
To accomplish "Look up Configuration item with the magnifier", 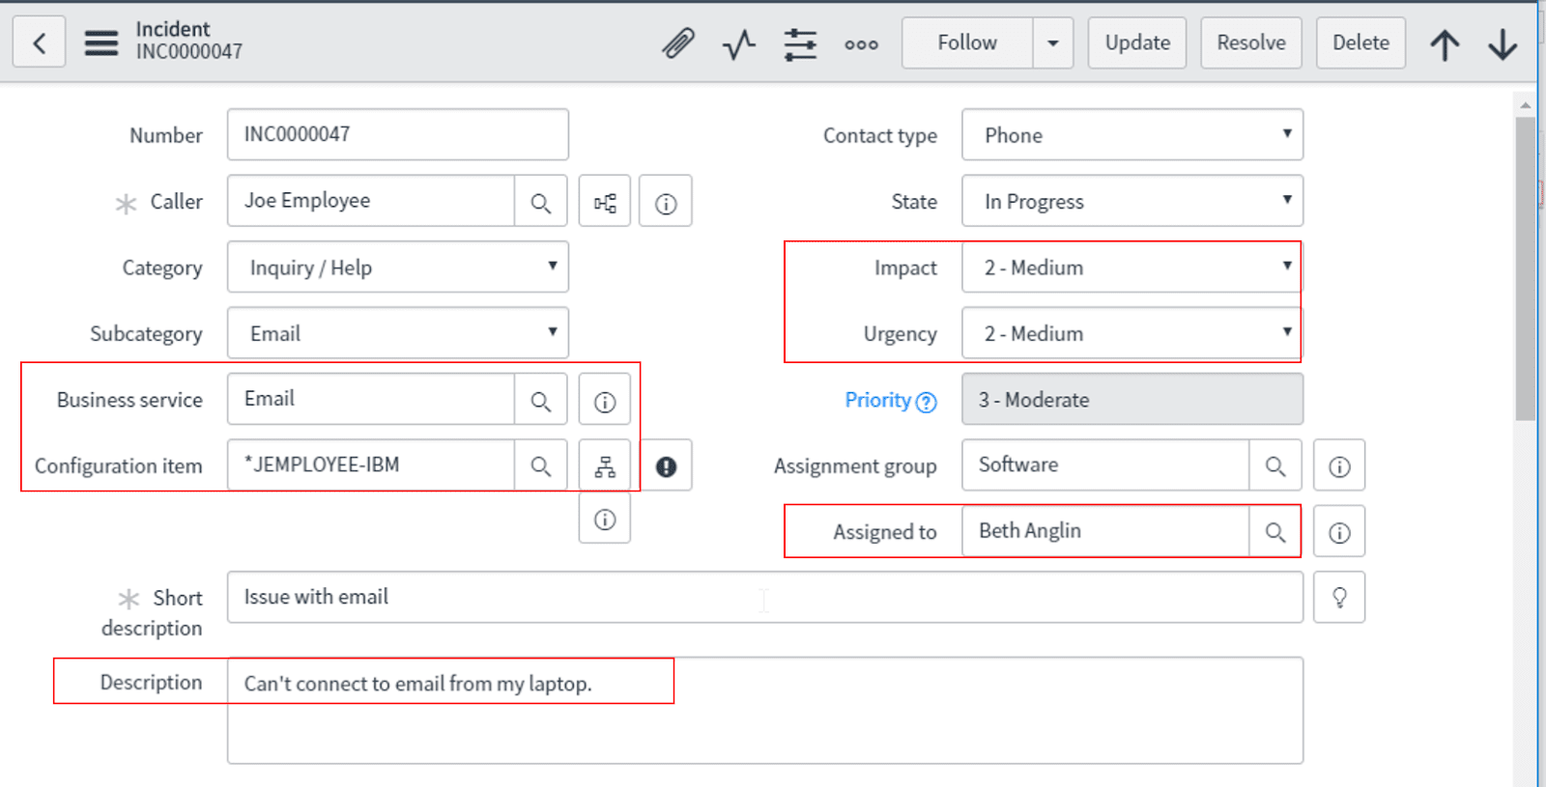I will (541, 465).
